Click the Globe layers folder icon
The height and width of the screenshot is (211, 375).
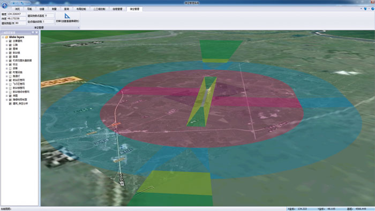click(6, 37)
